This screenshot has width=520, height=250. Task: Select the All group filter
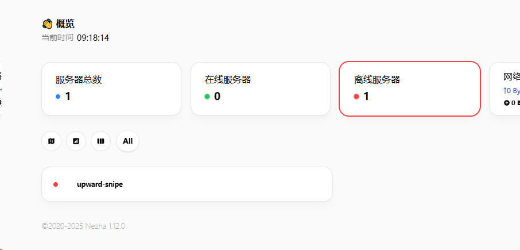[x=127, y=141]
